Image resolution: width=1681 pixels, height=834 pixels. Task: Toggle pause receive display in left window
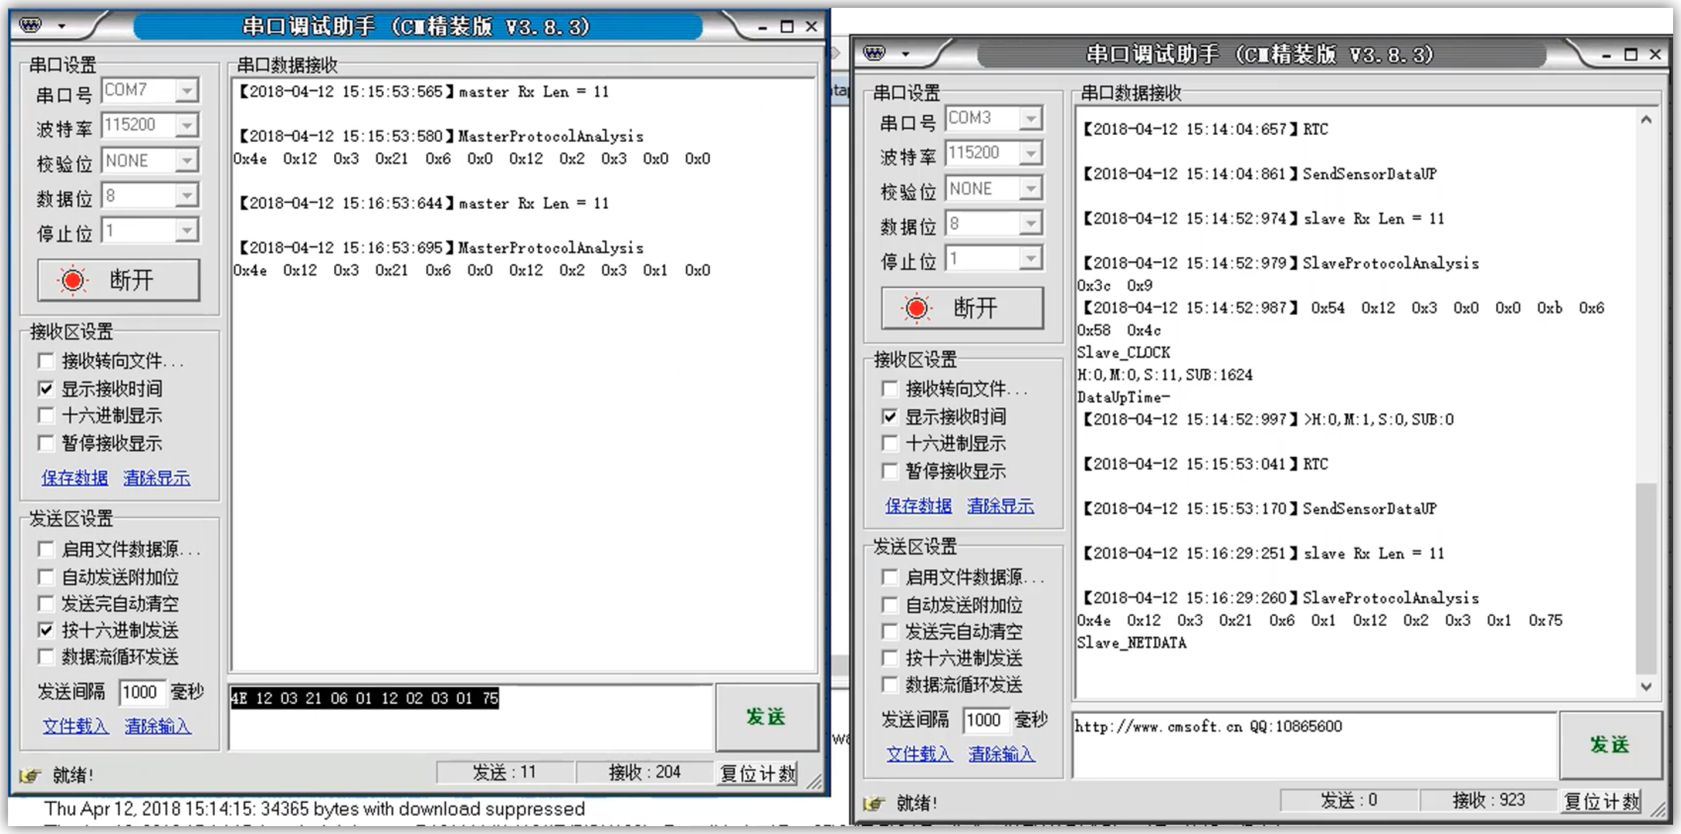point(45,443)
